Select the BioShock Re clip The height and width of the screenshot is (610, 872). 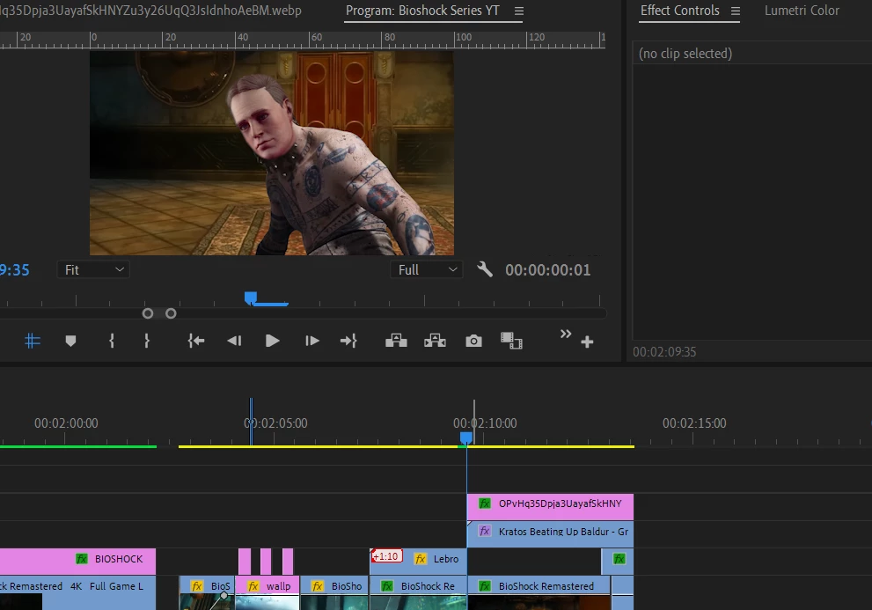tap(418, 592)
